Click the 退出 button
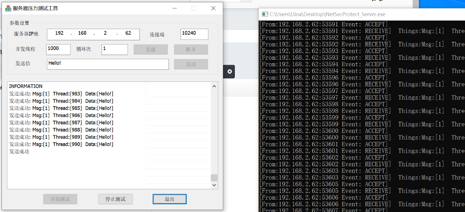Viewport: 465px width, 212px height. 170,199
